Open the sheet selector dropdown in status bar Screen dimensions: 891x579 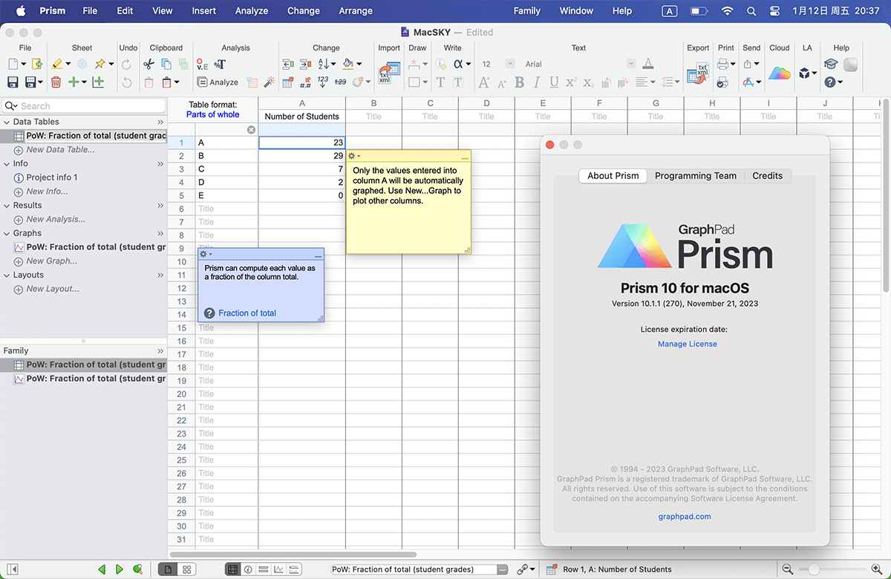click(x=503, y=569)
